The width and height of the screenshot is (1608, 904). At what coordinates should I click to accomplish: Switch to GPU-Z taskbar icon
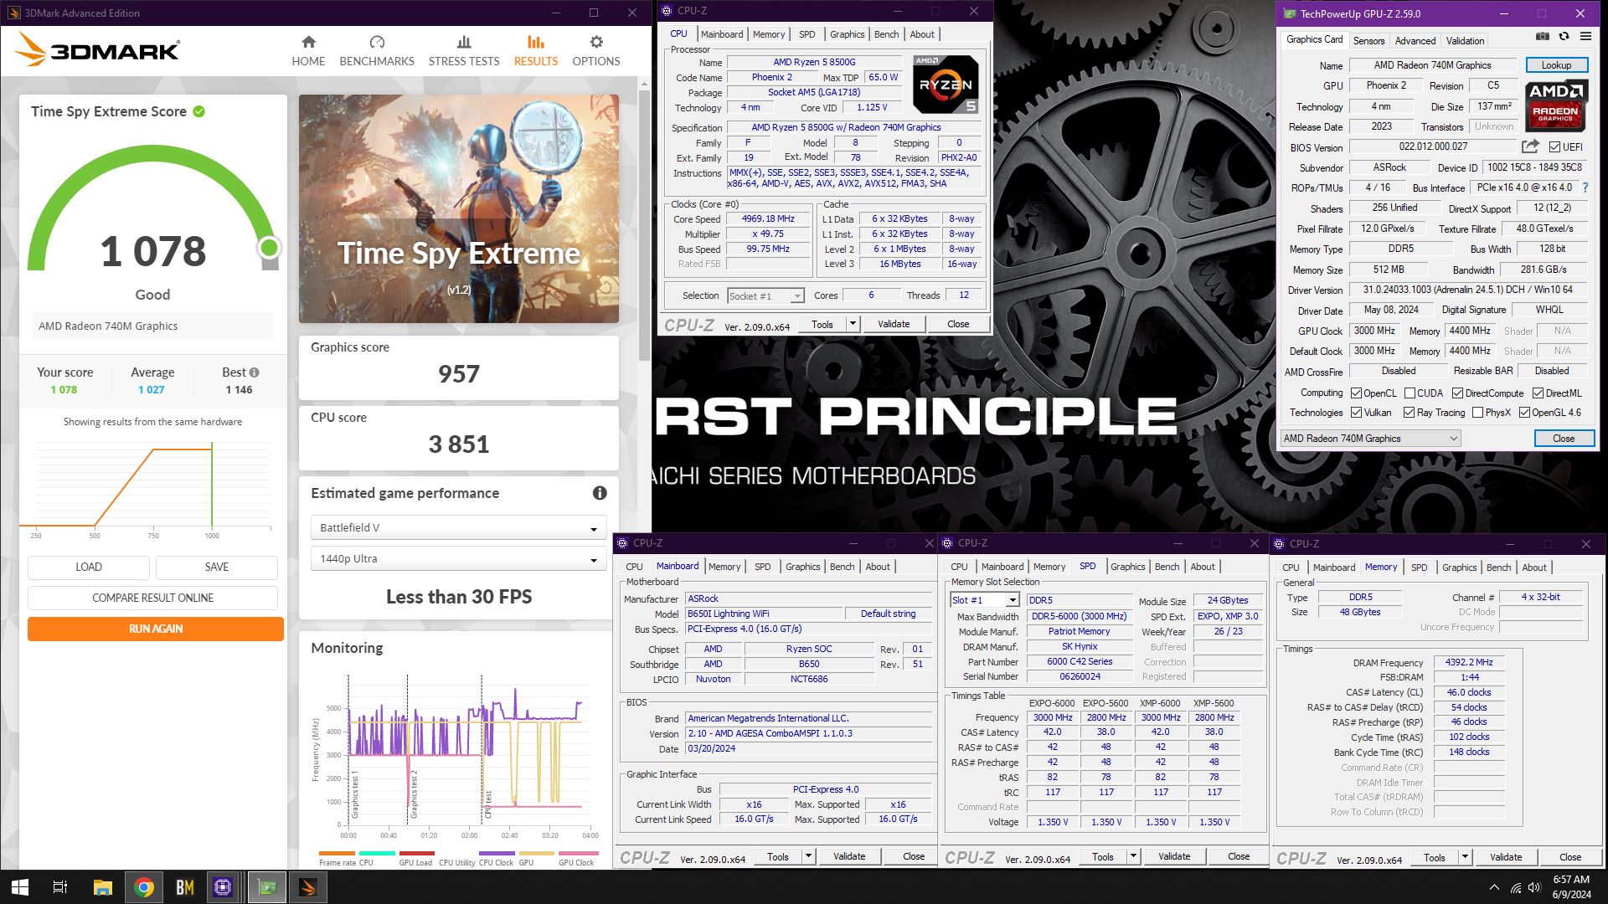coord(267,887)
